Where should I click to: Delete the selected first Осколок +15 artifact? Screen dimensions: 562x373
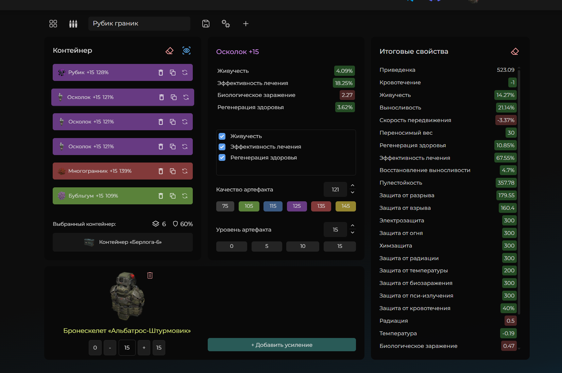[161, 97]
